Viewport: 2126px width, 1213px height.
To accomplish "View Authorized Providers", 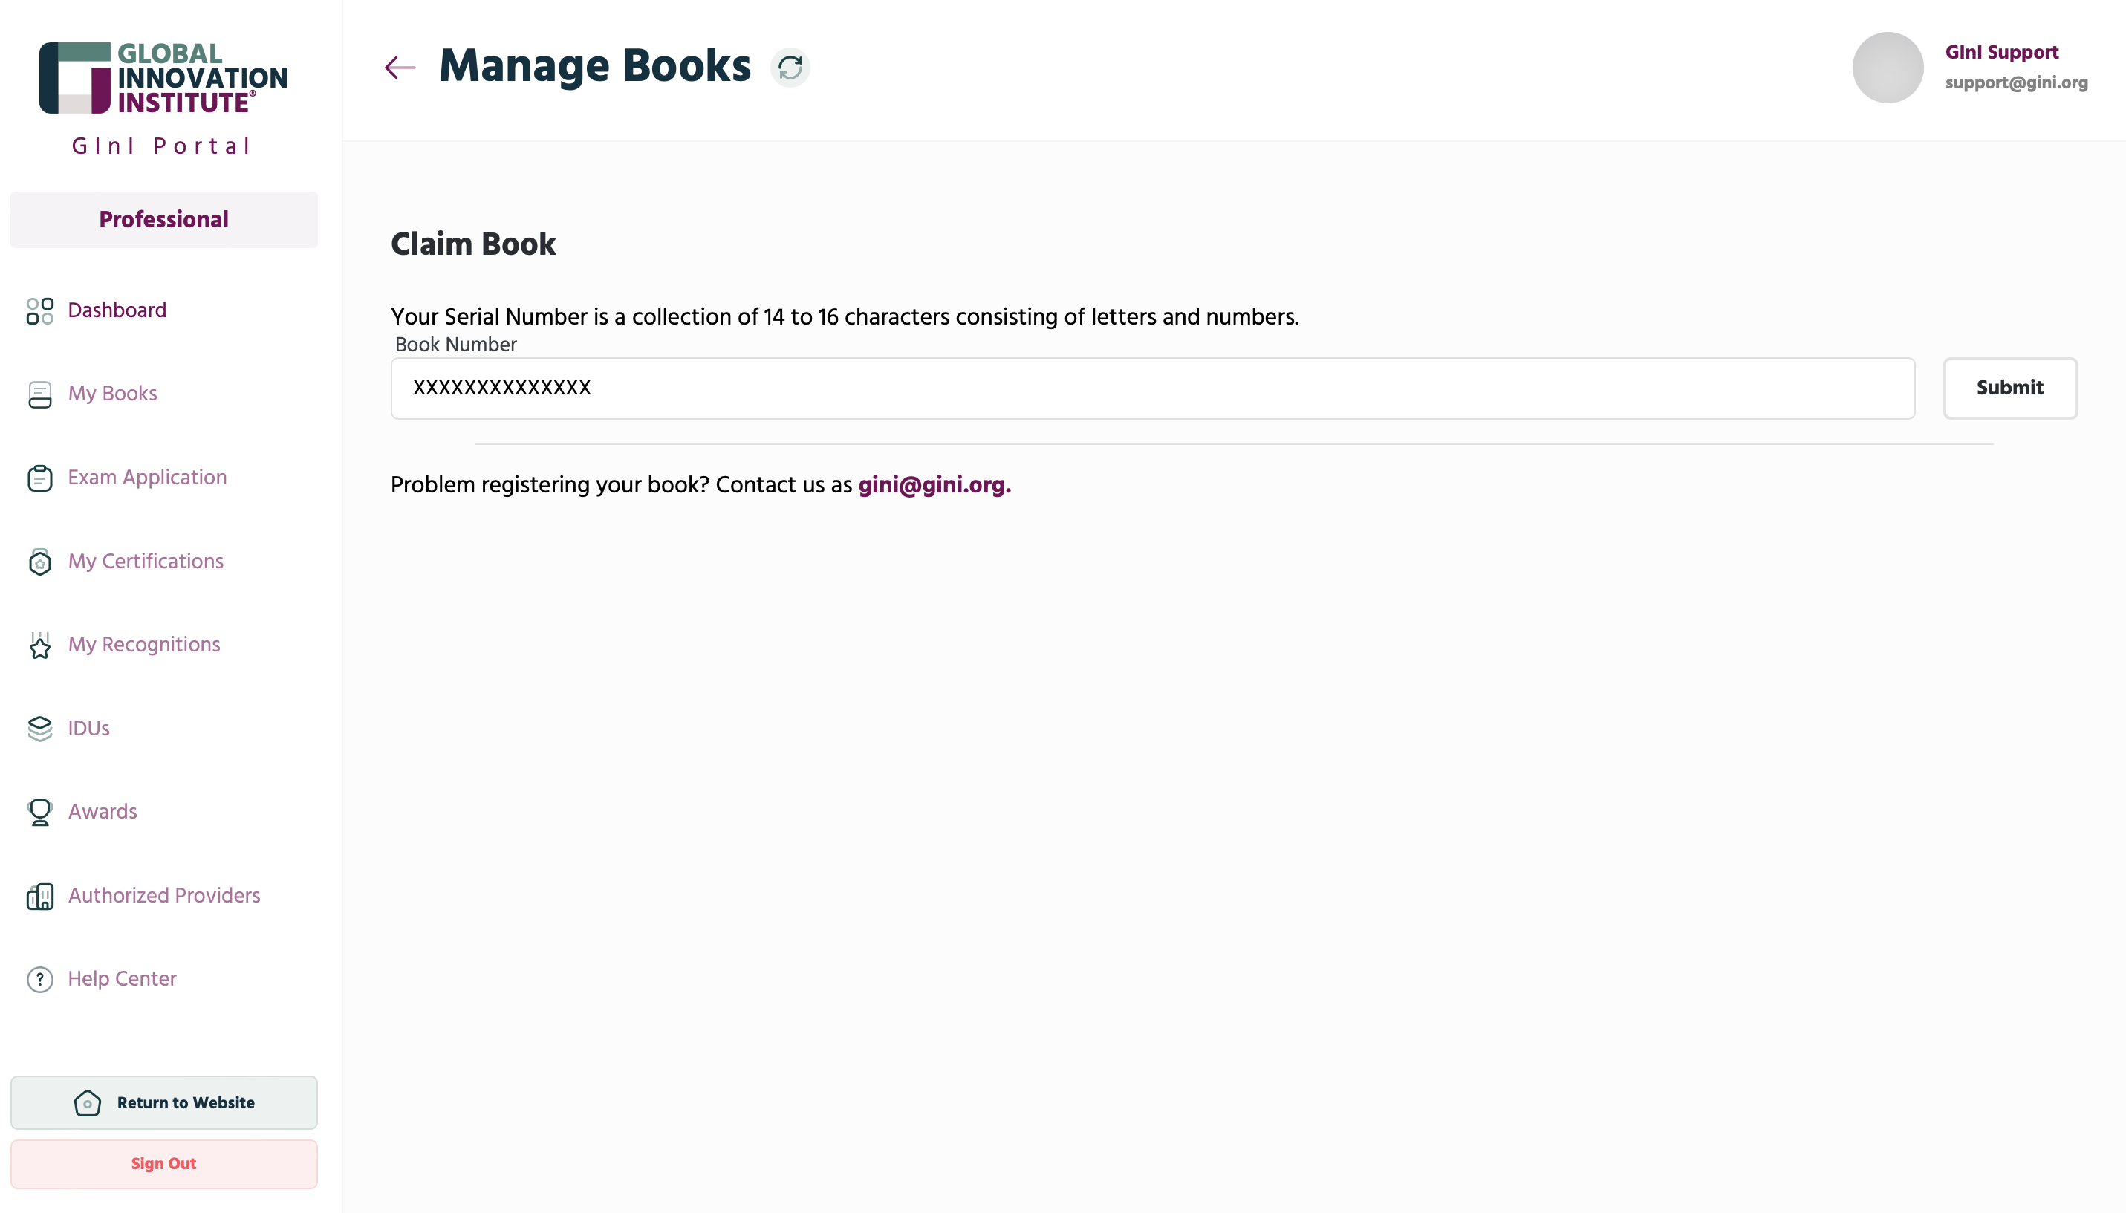I will (164, 896).
